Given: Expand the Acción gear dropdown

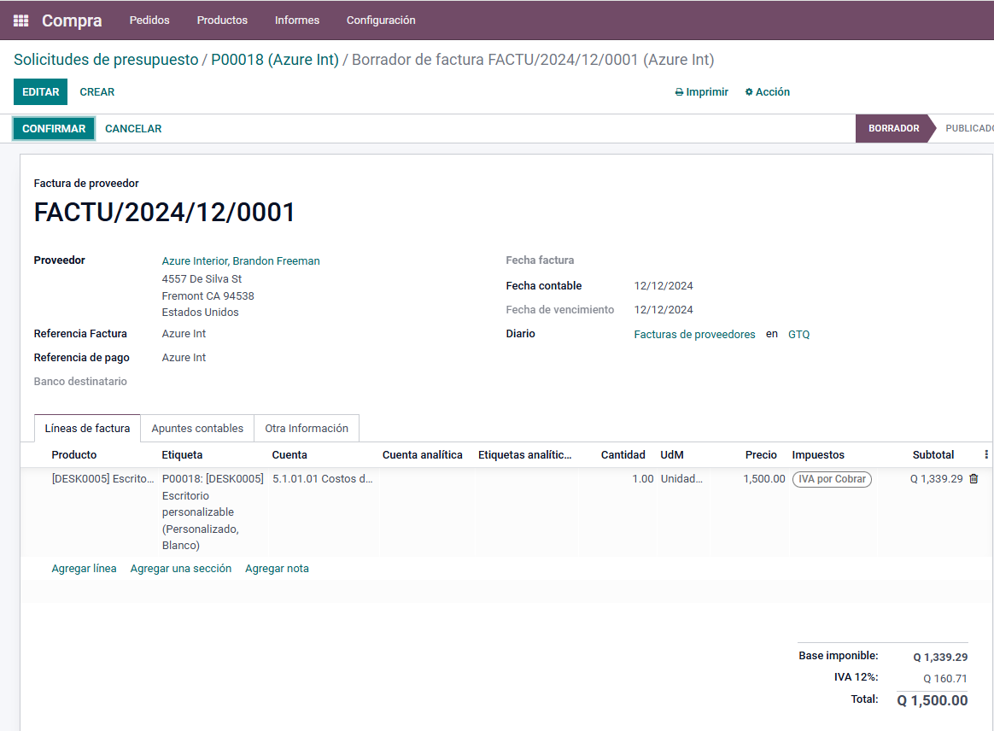Looking at the screenshot, I should tap(767, 92).
